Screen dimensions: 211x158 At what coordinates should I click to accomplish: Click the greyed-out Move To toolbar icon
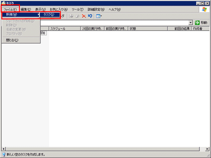(71, 16)
